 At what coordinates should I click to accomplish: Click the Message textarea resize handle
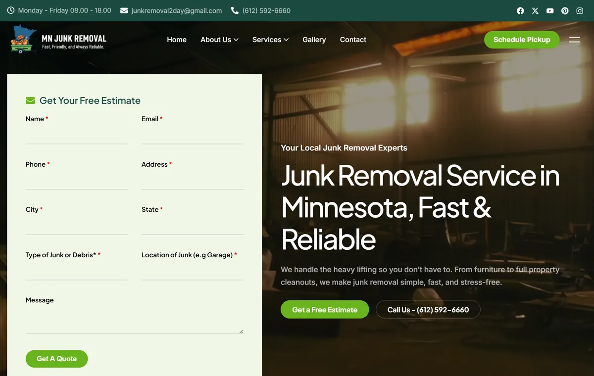coord(241,331)
